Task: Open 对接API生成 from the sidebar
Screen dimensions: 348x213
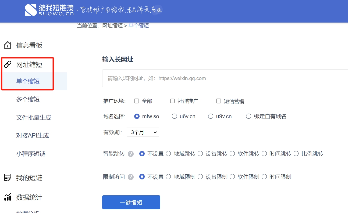Action: coord(33,136)
